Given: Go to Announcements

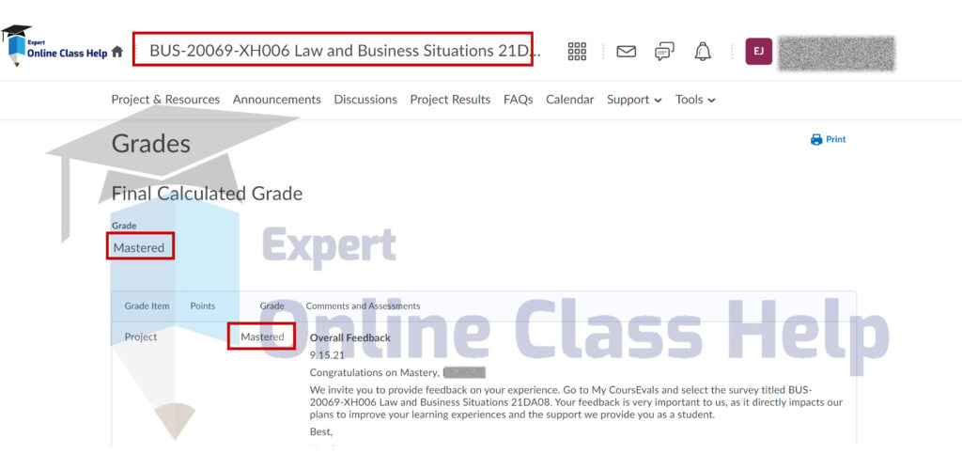Looking at the screenshot, I should pos(277,100).
